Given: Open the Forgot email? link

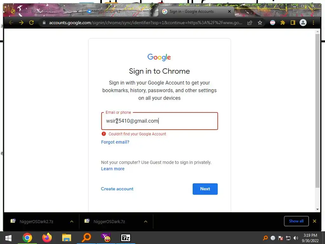Looking at the screenshot, I should pos(115,142).
